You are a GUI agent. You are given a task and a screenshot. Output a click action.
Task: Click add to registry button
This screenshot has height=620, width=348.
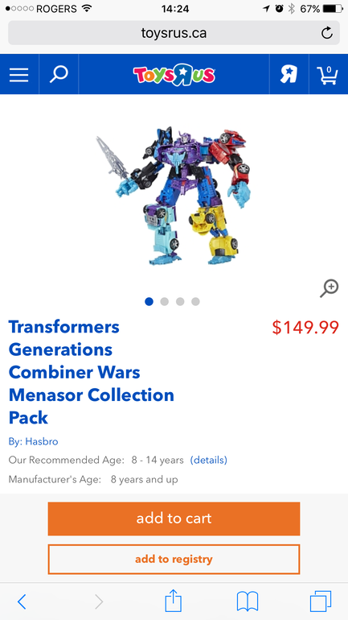coord(174,559)
